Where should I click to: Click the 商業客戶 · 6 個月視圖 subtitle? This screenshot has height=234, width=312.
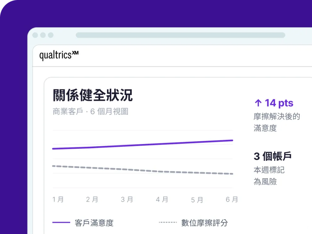coord(90,111)
